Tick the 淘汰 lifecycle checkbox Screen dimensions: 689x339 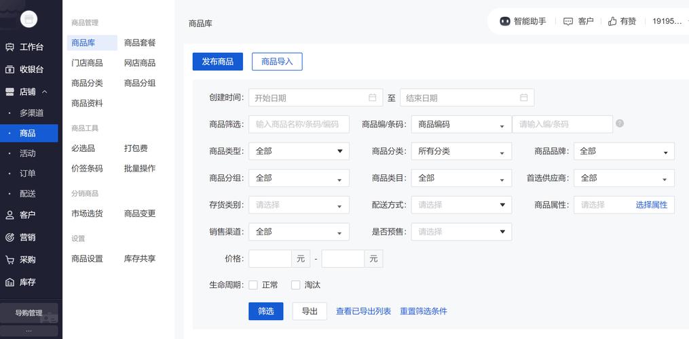[x=296, y=285]
